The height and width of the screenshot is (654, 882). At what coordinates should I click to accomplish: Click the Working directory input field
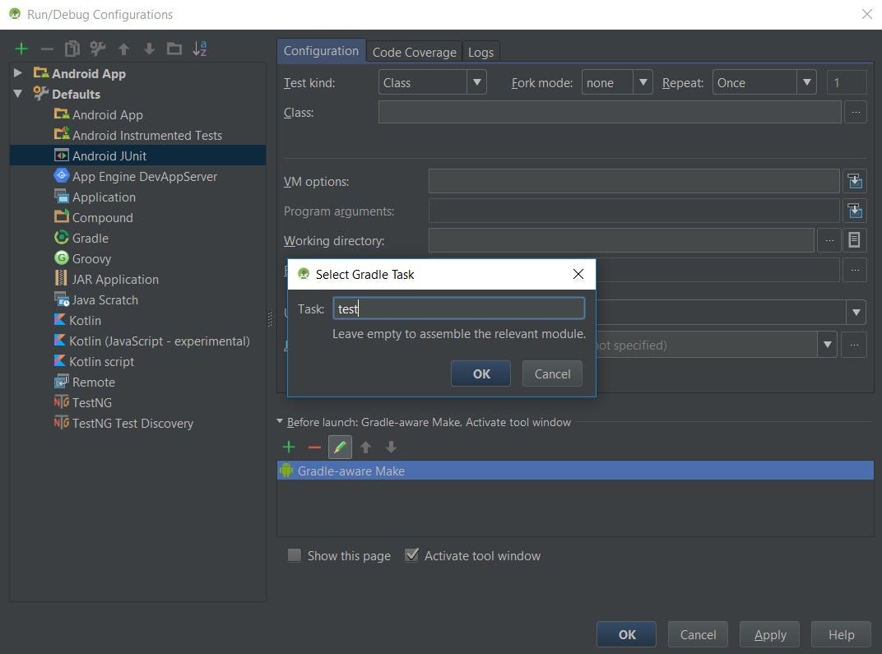(x=621, y=240)
